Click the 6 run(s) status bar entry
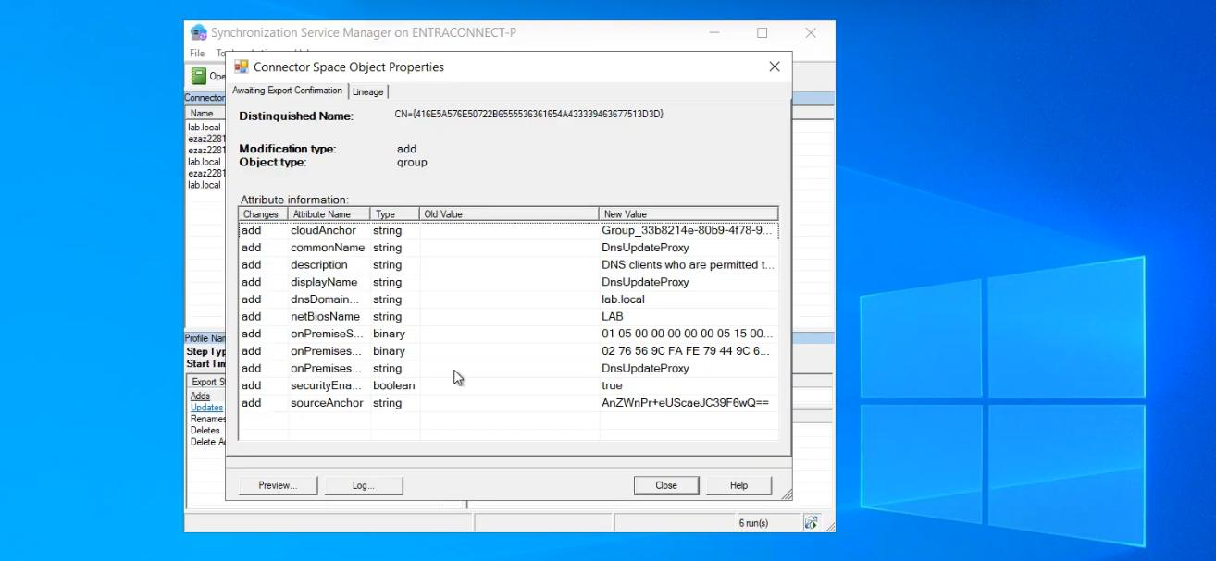The image size is (1216, 561). [753, 523]
